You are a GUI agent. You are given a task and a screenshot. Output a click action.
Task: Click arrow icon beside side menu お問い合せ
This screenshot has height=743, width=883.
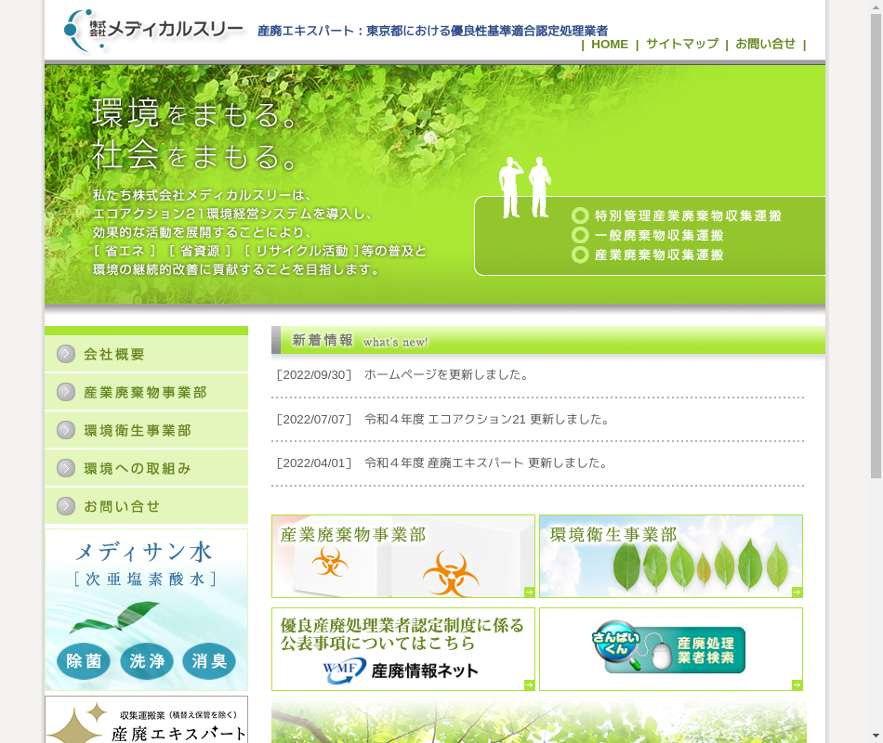tap(66, 506)
